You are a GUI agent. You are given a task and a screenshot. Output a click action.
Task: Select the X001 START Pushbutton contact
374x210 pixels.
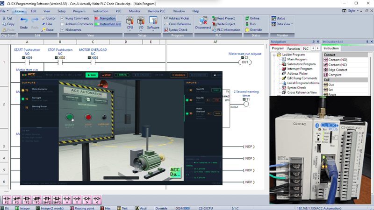coord(27,63)
